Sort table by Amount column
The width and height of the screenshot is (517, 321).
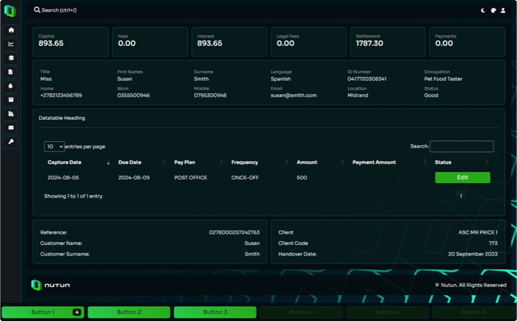click(x=307, y=162)
